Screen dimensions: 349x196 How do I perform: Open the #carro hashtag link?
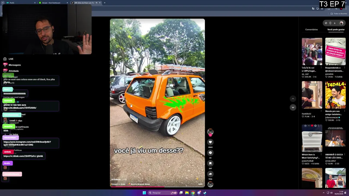point(134,184)
